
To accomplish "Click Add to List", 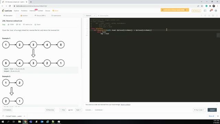I will pos(27,24).
